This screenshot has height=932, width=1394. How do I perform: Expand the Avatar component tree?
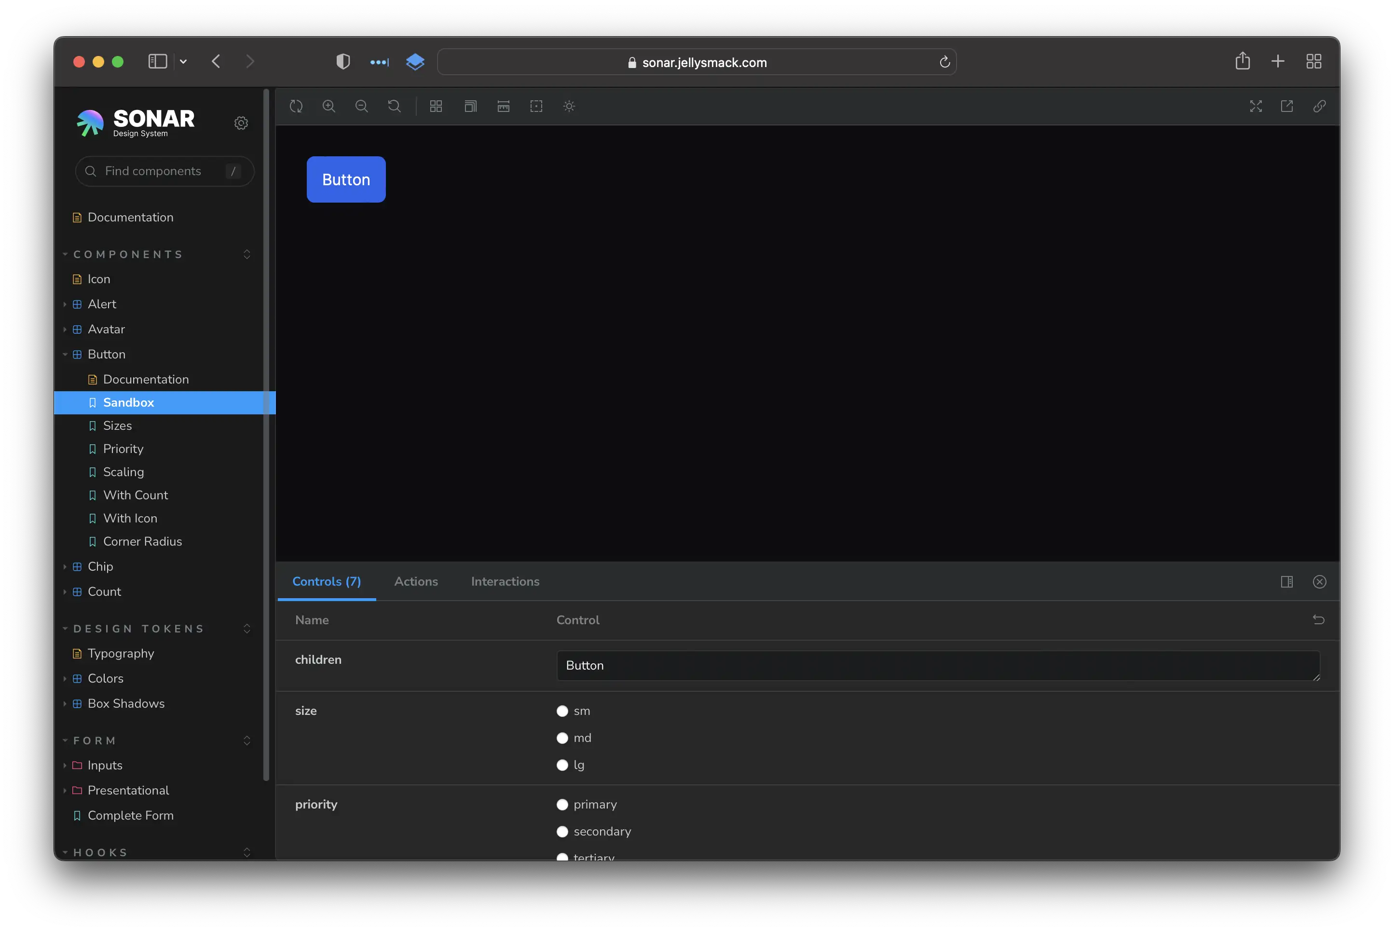(65, 329)
